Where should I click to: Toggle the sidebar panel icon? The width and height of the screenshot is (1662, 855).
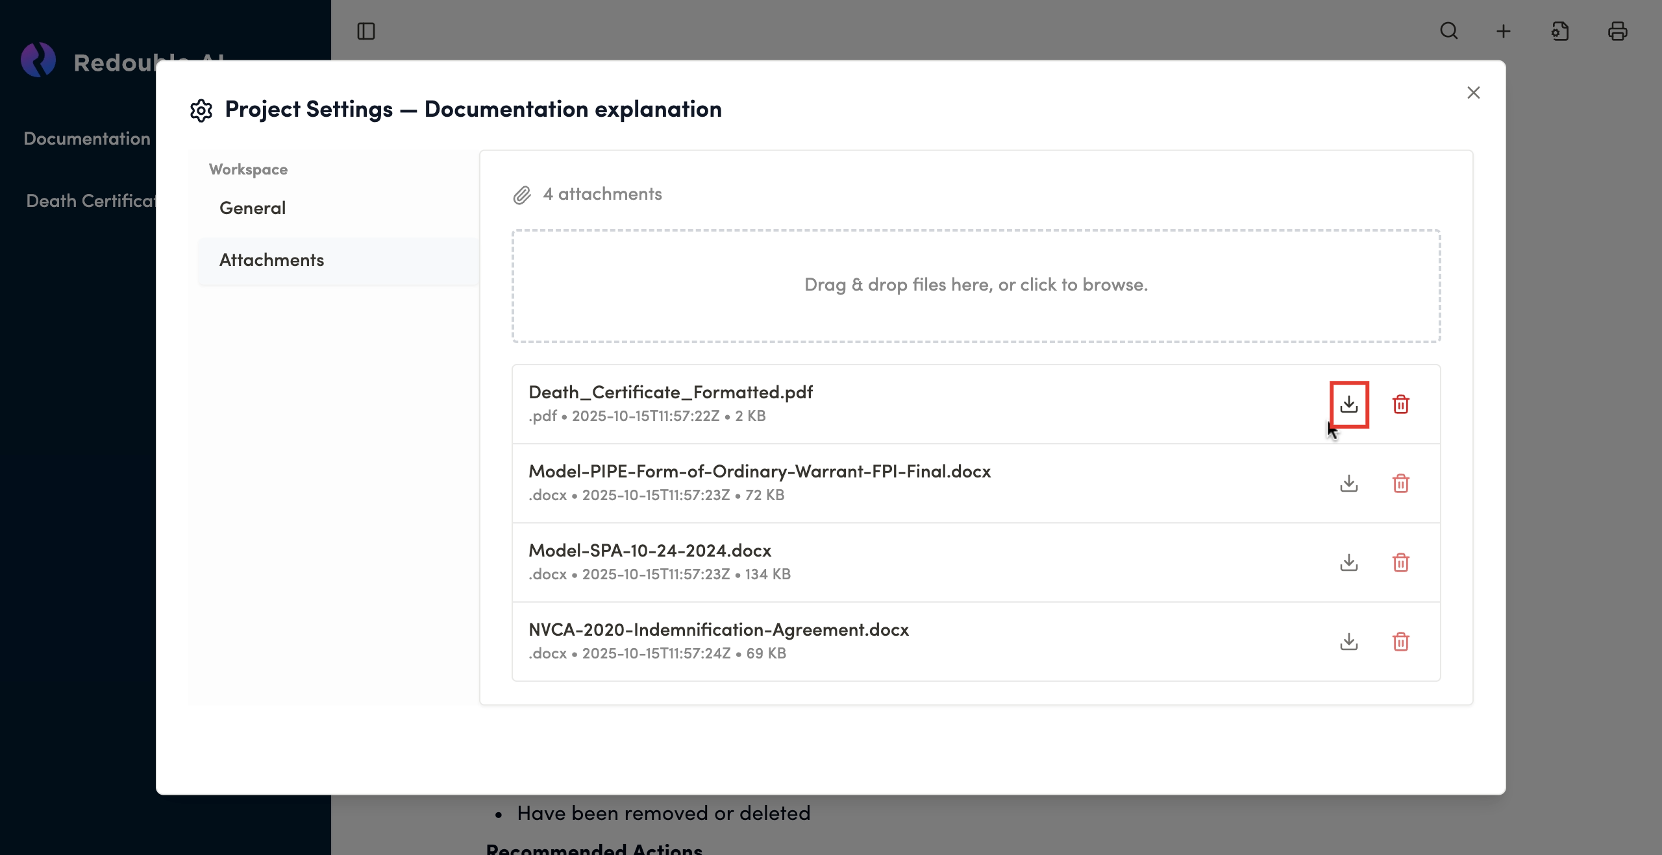(x=366, y=31)
